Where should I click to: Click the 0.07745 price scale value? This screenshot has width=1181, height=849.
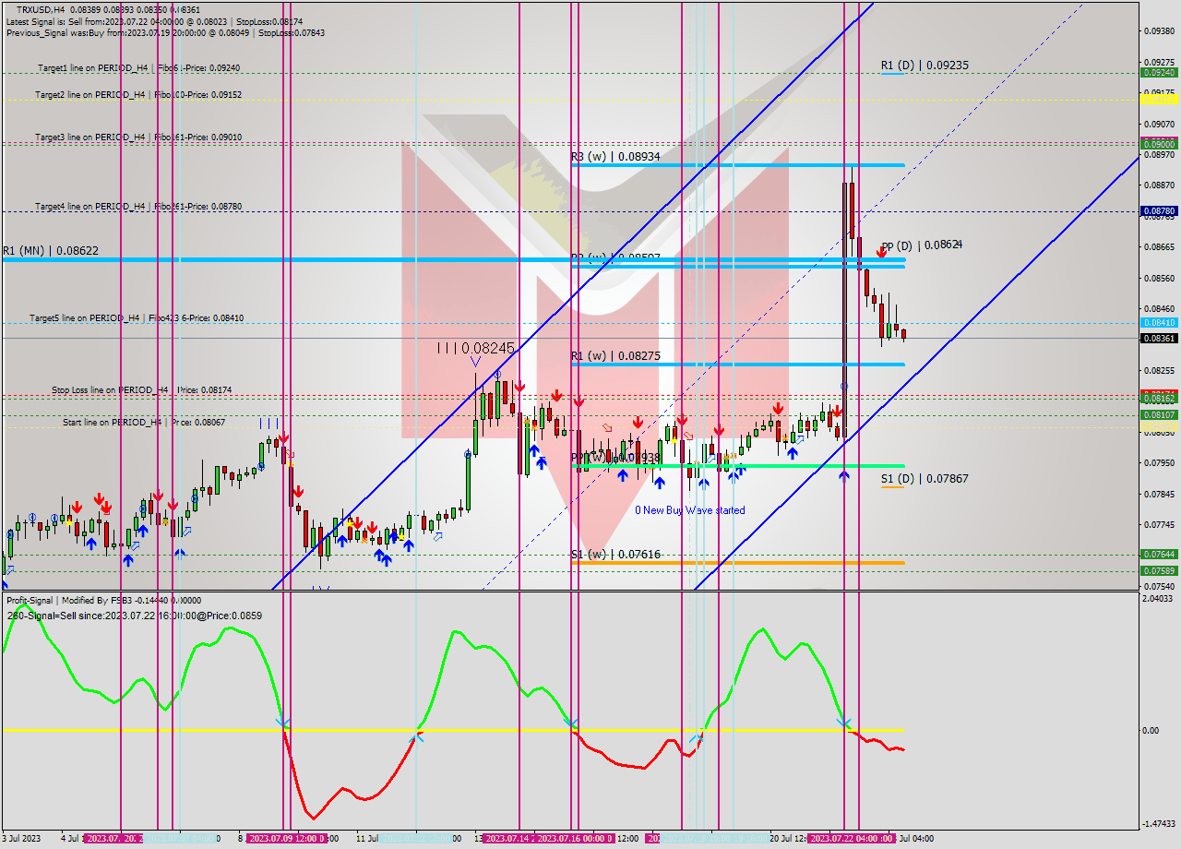coord(1159,524)
